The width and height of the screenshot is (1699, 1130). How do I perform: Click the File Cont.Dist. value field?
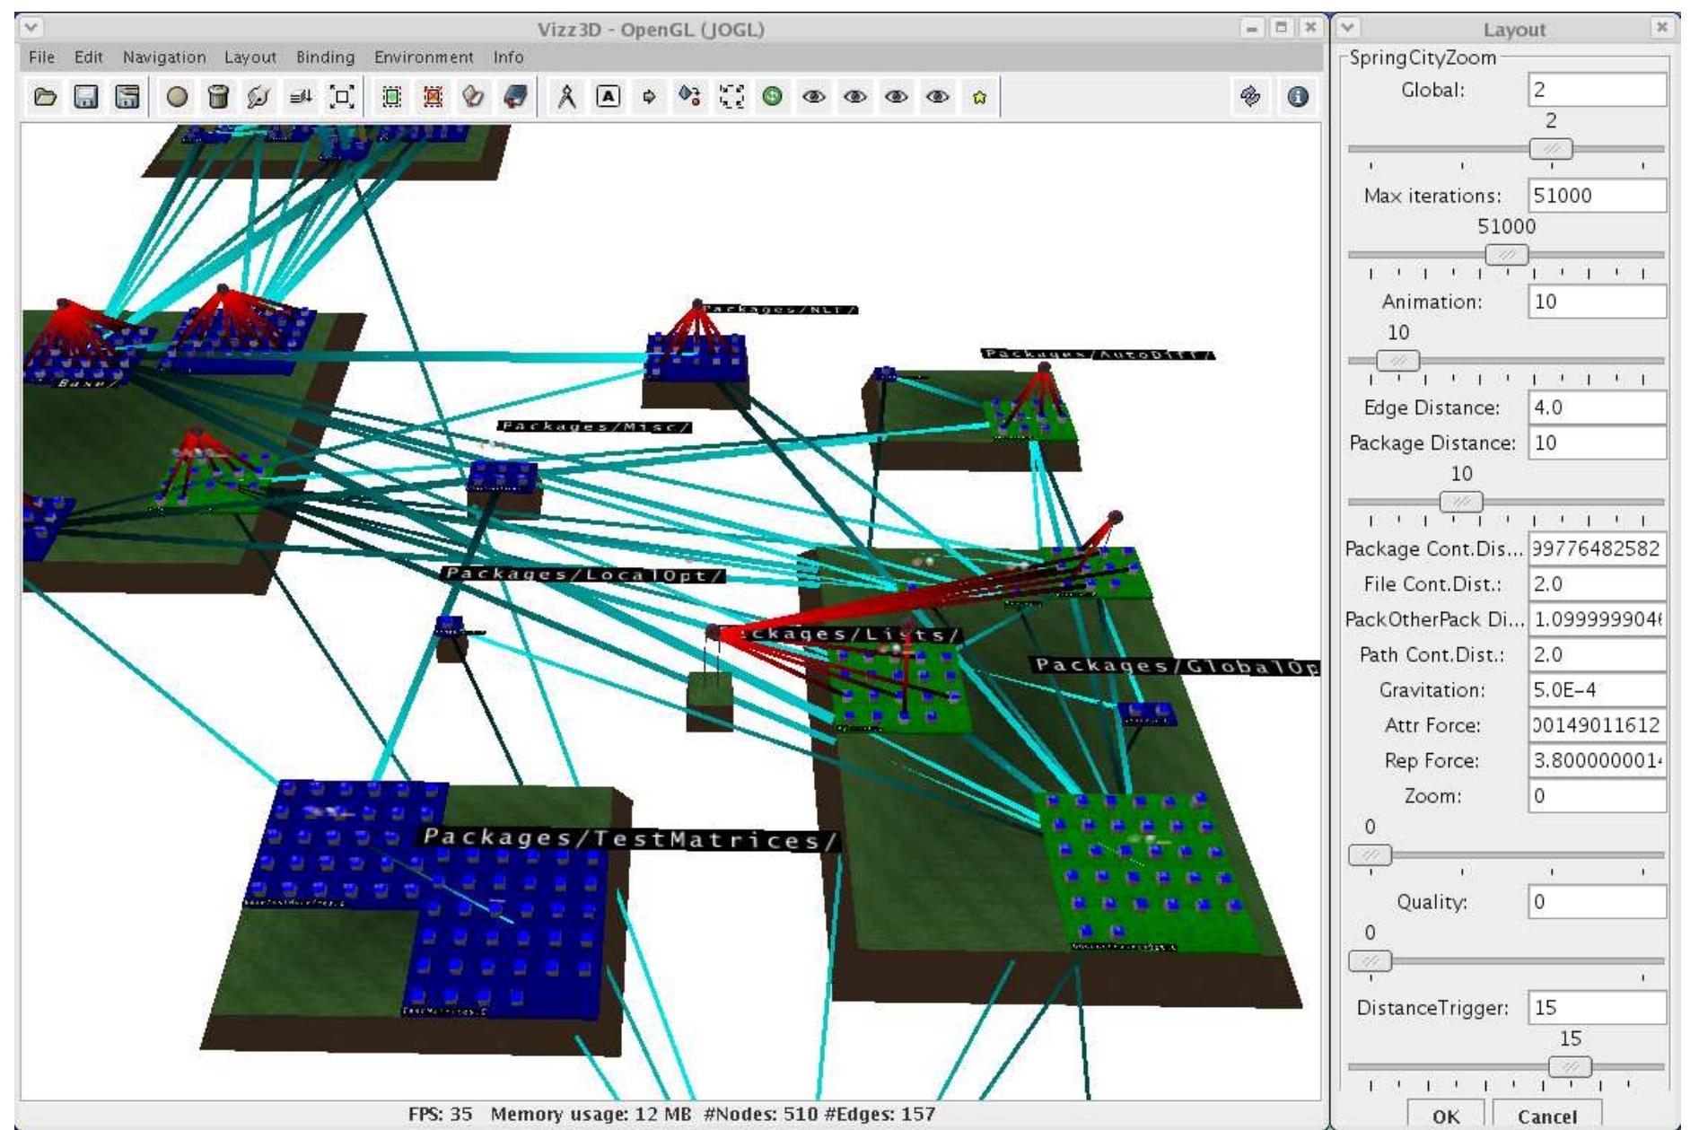(1597, 584)
